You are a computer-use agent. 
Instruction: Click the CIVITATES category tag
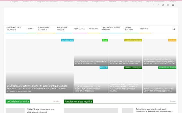tap(104, 68)
